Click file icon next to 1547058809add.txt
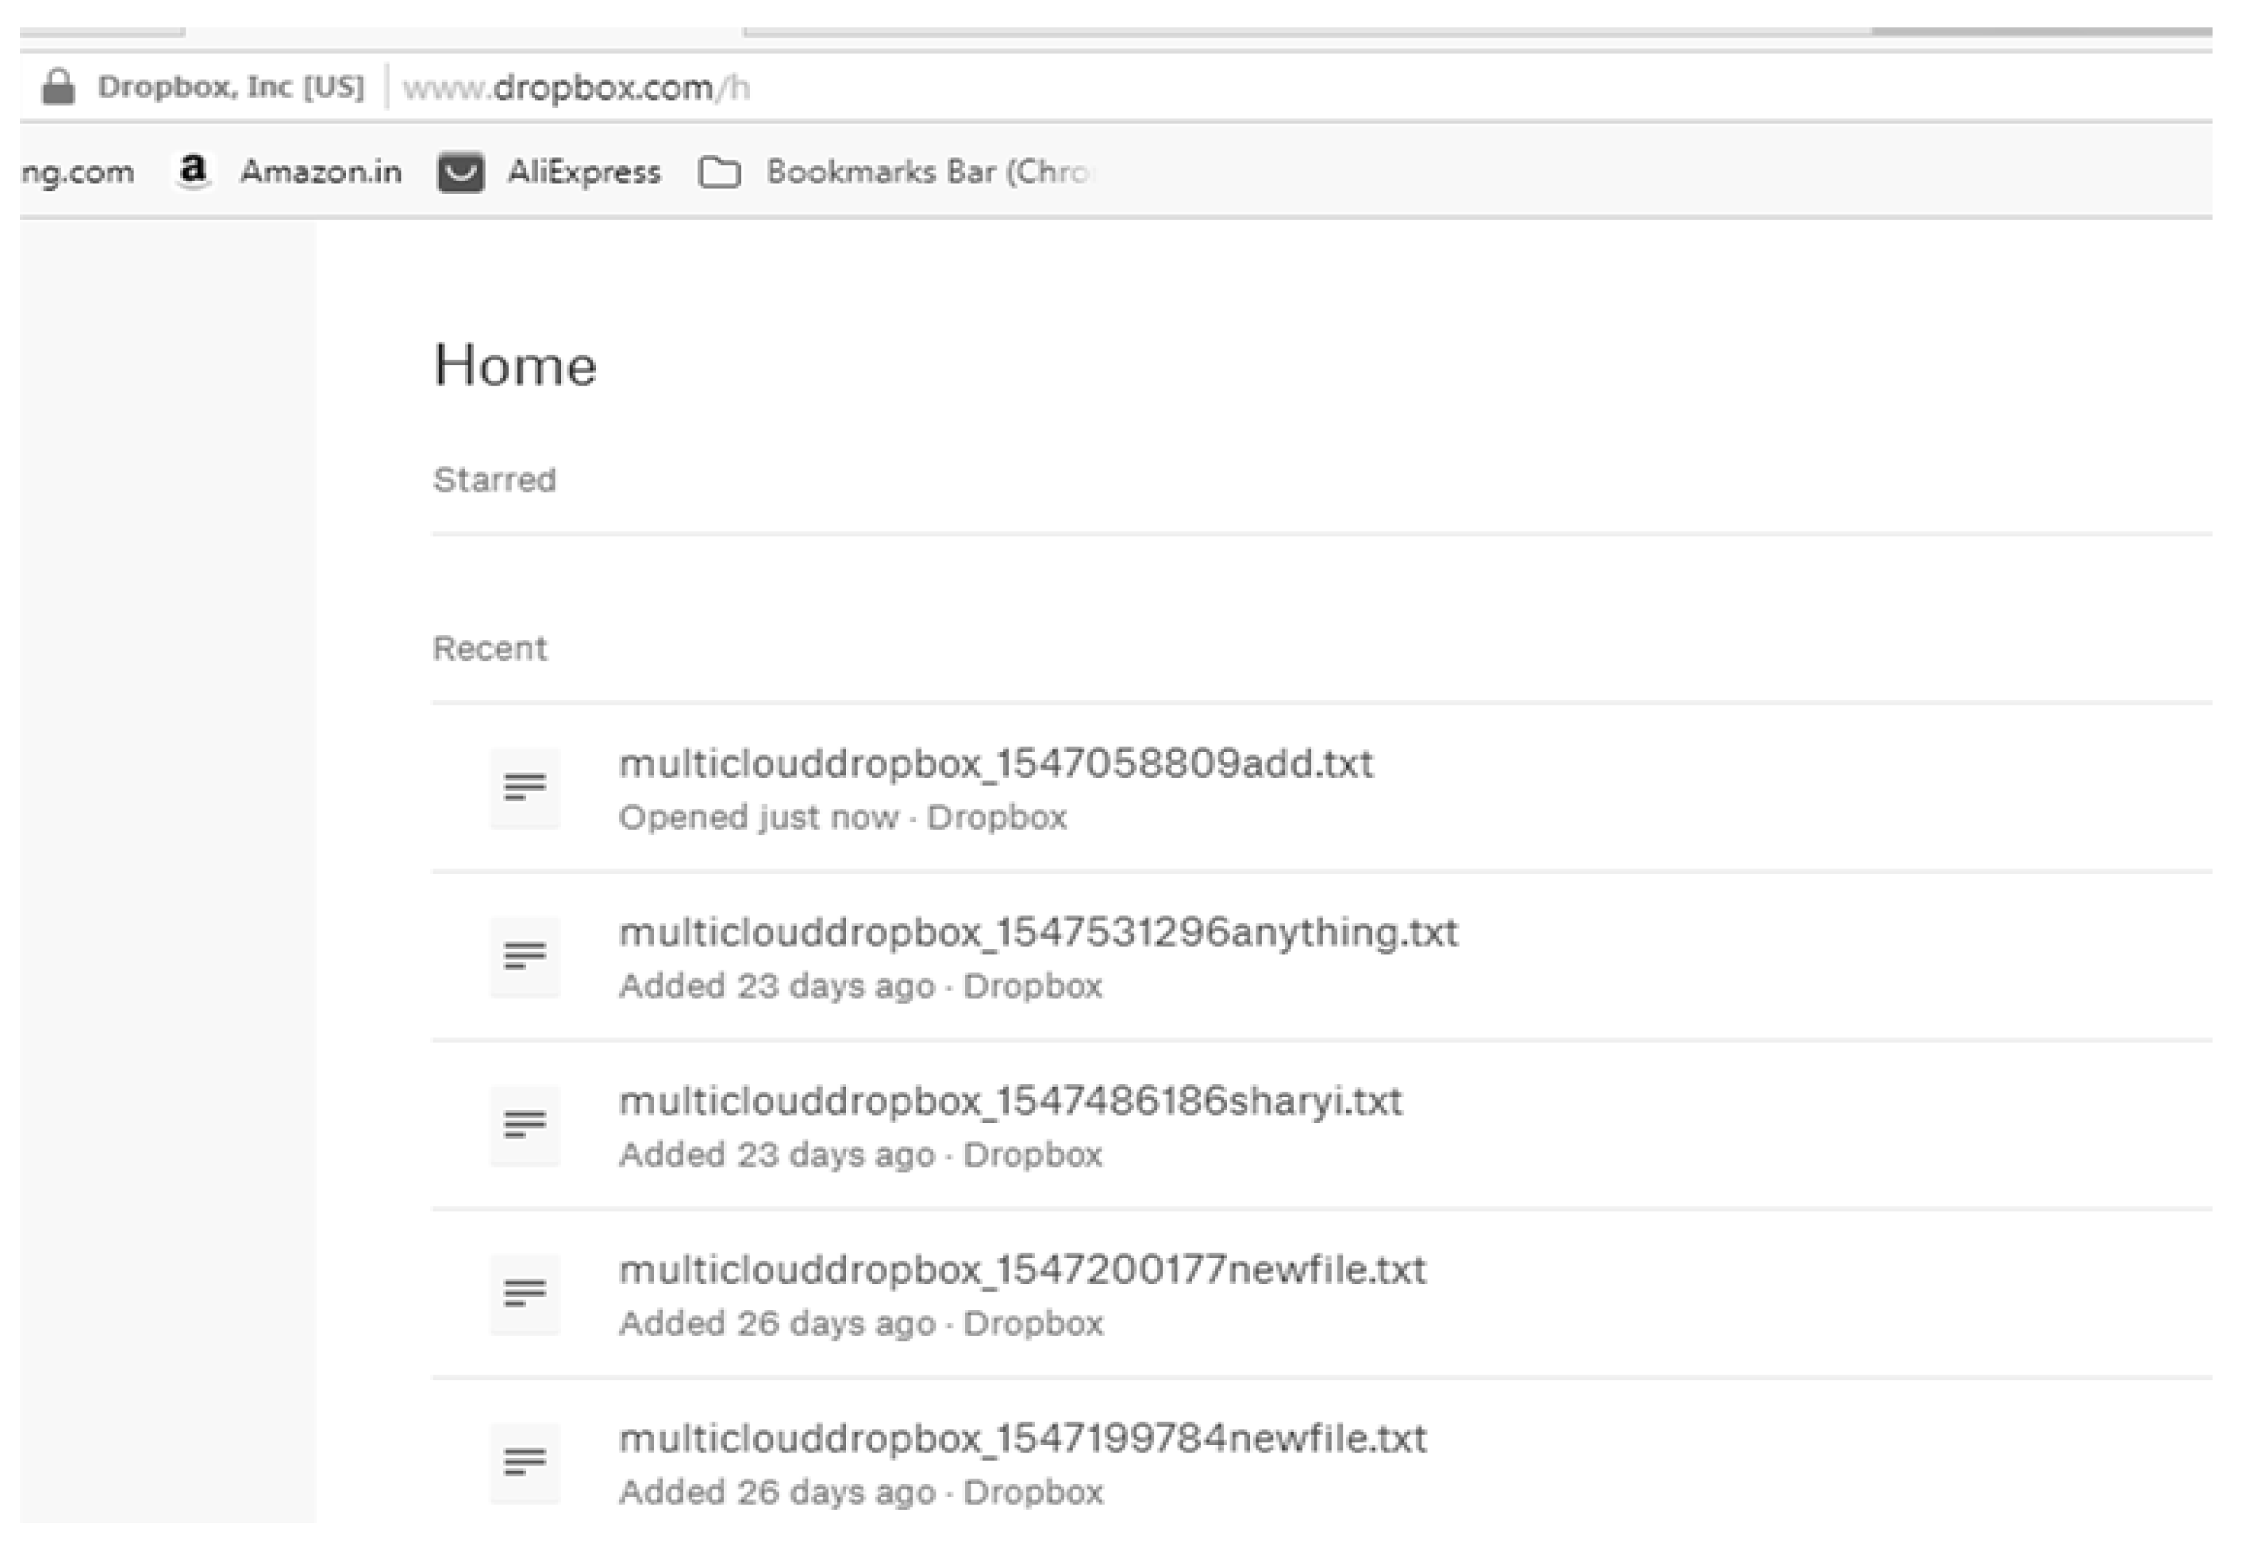The image size is (2242, 1545). 525,788
